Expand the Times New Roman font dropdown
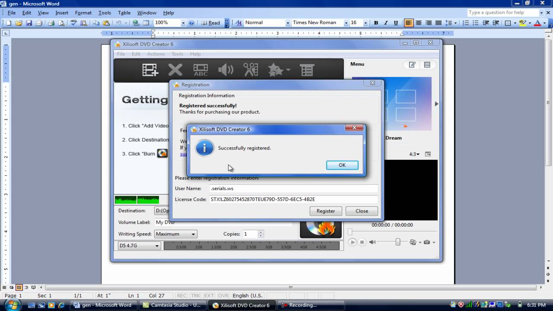 coord(346,23)
